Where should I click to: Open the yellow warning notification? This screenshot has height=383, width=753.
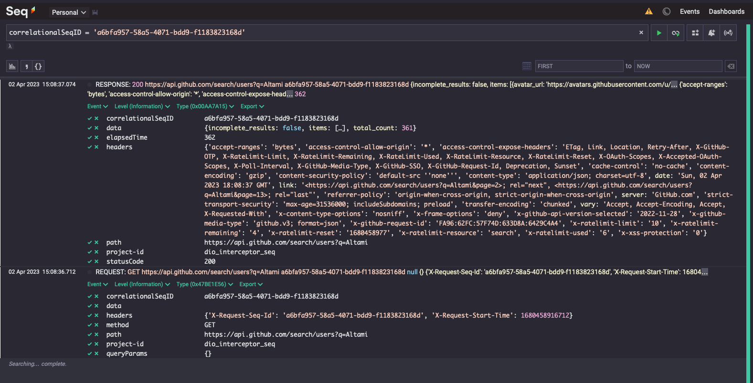point(648,11)
